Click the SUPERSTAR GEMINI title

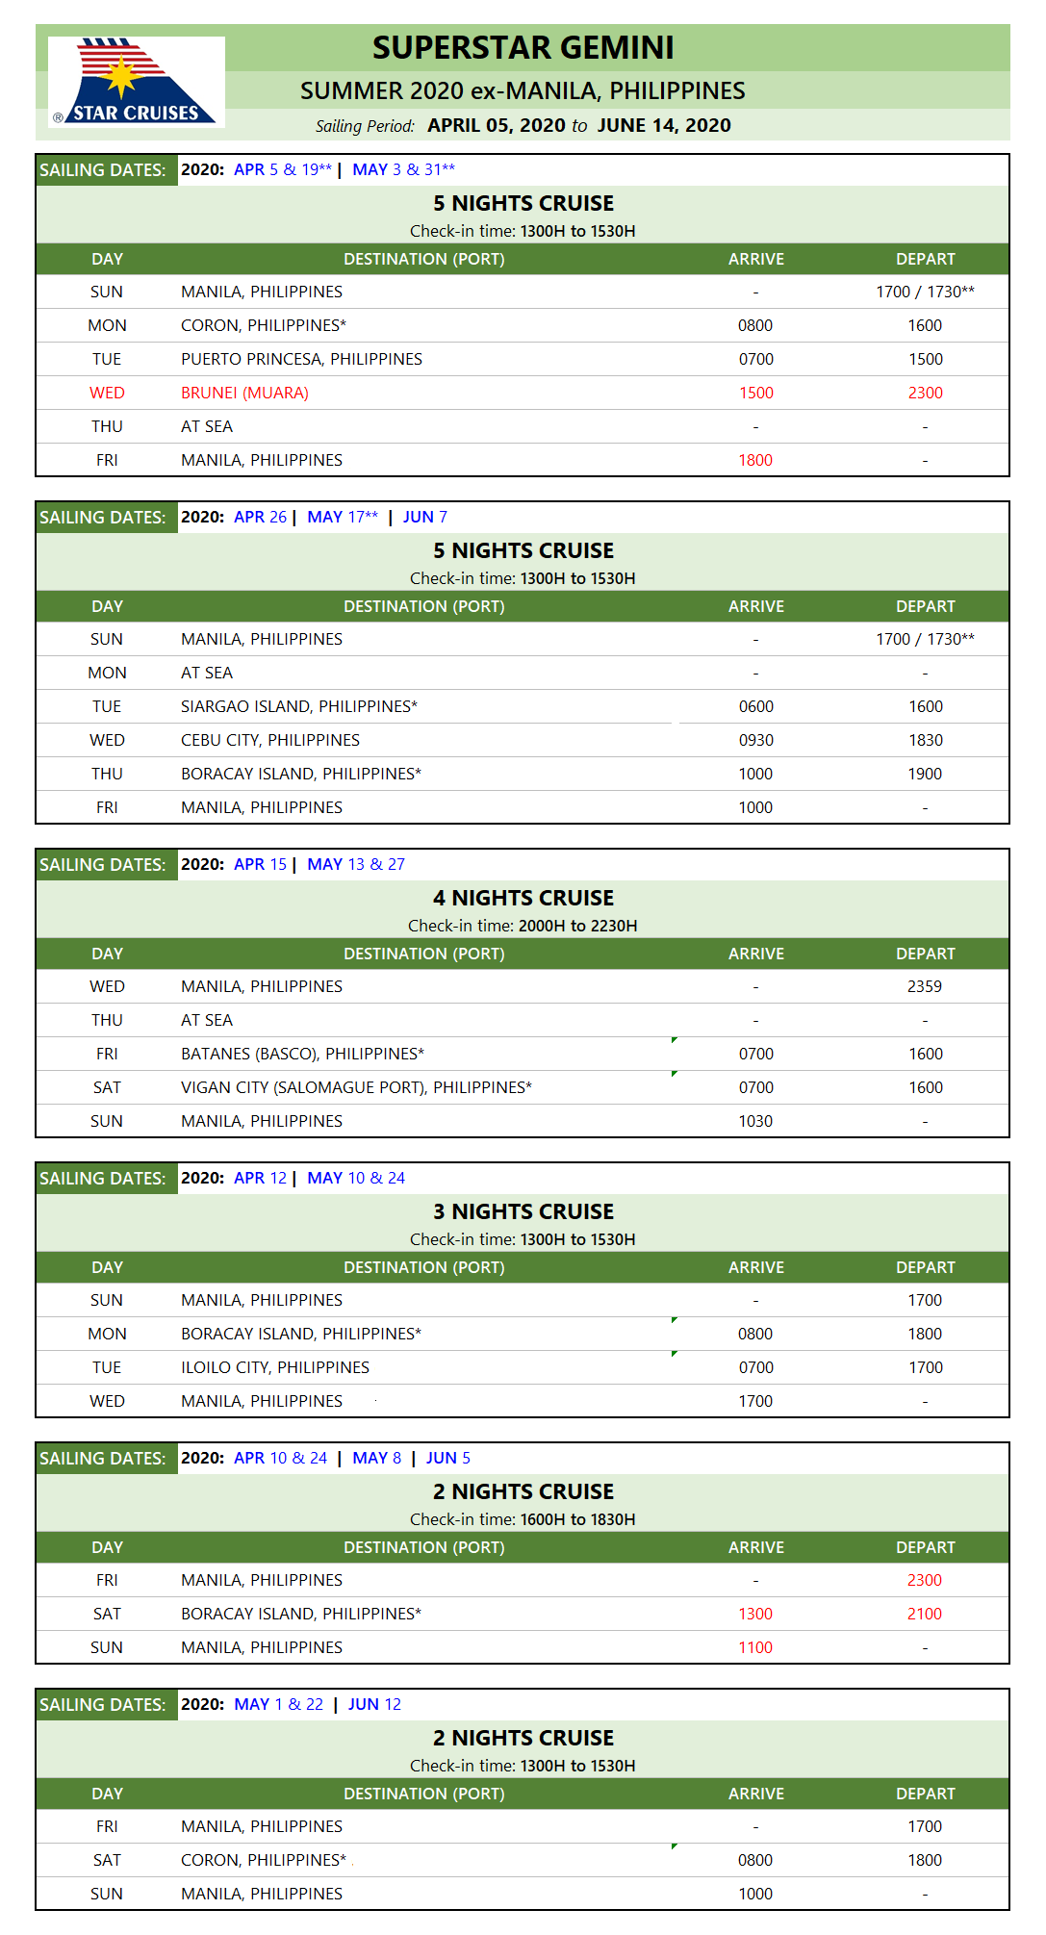pyautogui.click(x=523, y=47)
